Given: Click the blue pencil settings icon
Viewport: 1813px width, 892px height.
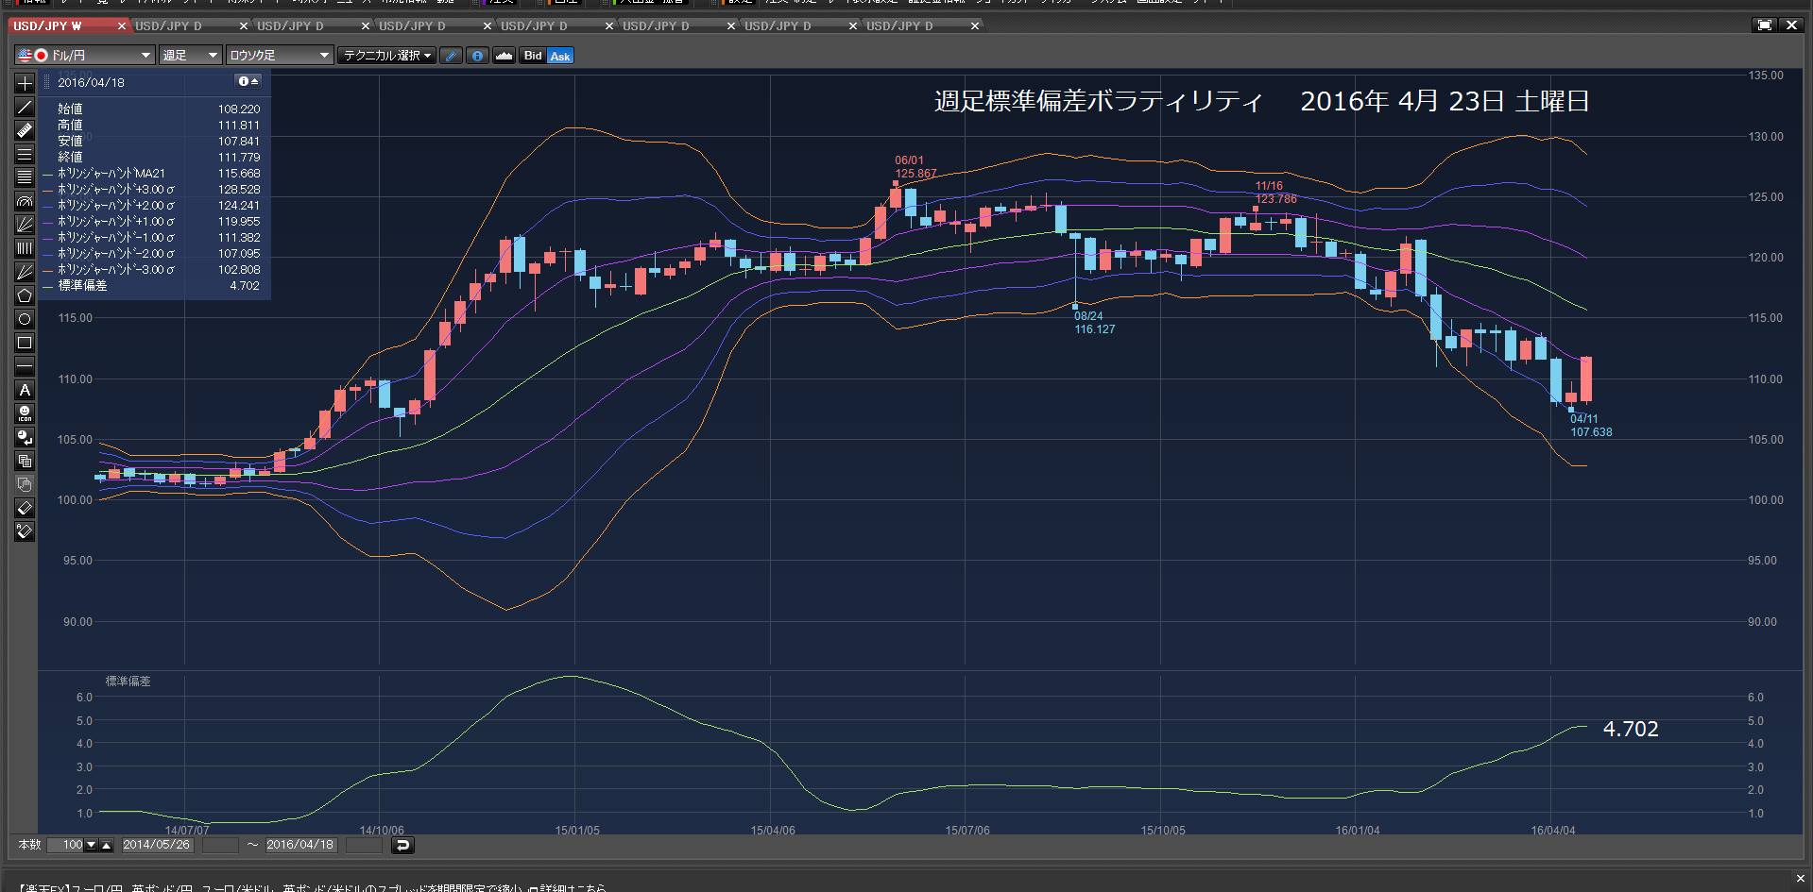Looking at the screenshot, I should pos(452,56).
